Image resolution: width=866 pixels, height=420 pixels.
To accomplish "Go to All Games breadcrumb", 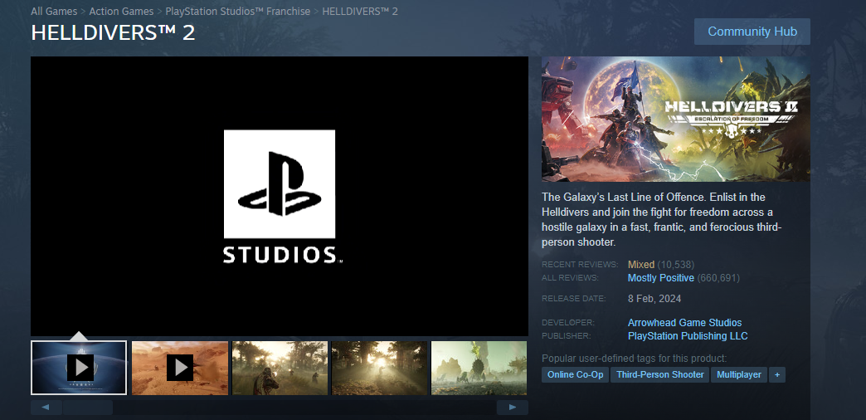I will [54, 11].
